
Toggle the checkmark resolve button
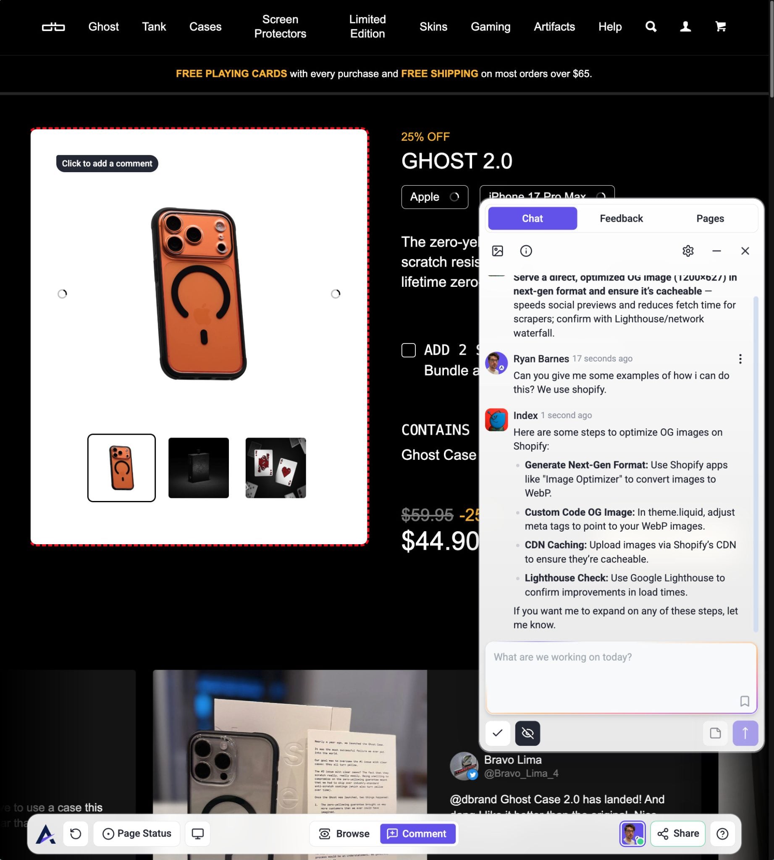(498, 733)
